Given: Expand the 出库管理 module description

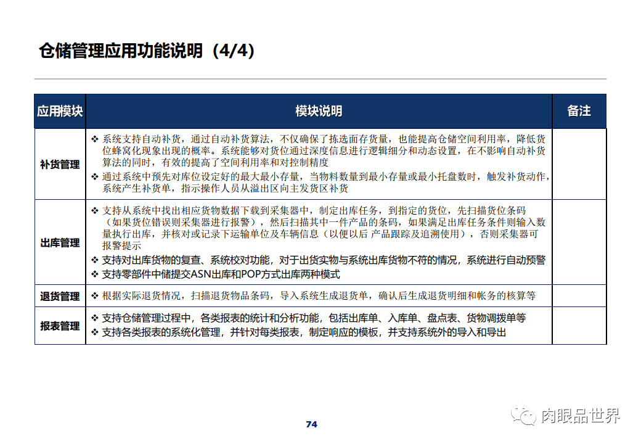Looking at the screenshot, I should [x=60, y=243].
